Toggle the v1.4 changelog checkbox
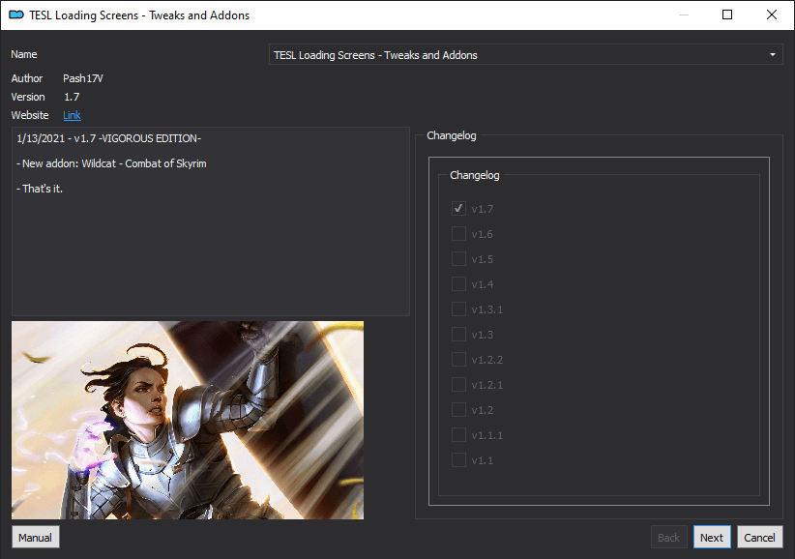Screen dimensions: 795x559 point(458,283)
